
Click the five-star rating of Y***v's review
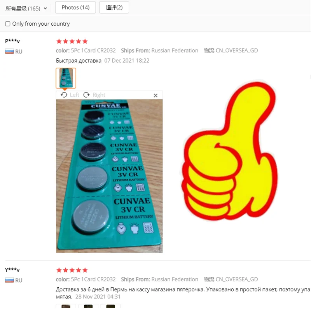pyautogui.click(x=72, y=270)
